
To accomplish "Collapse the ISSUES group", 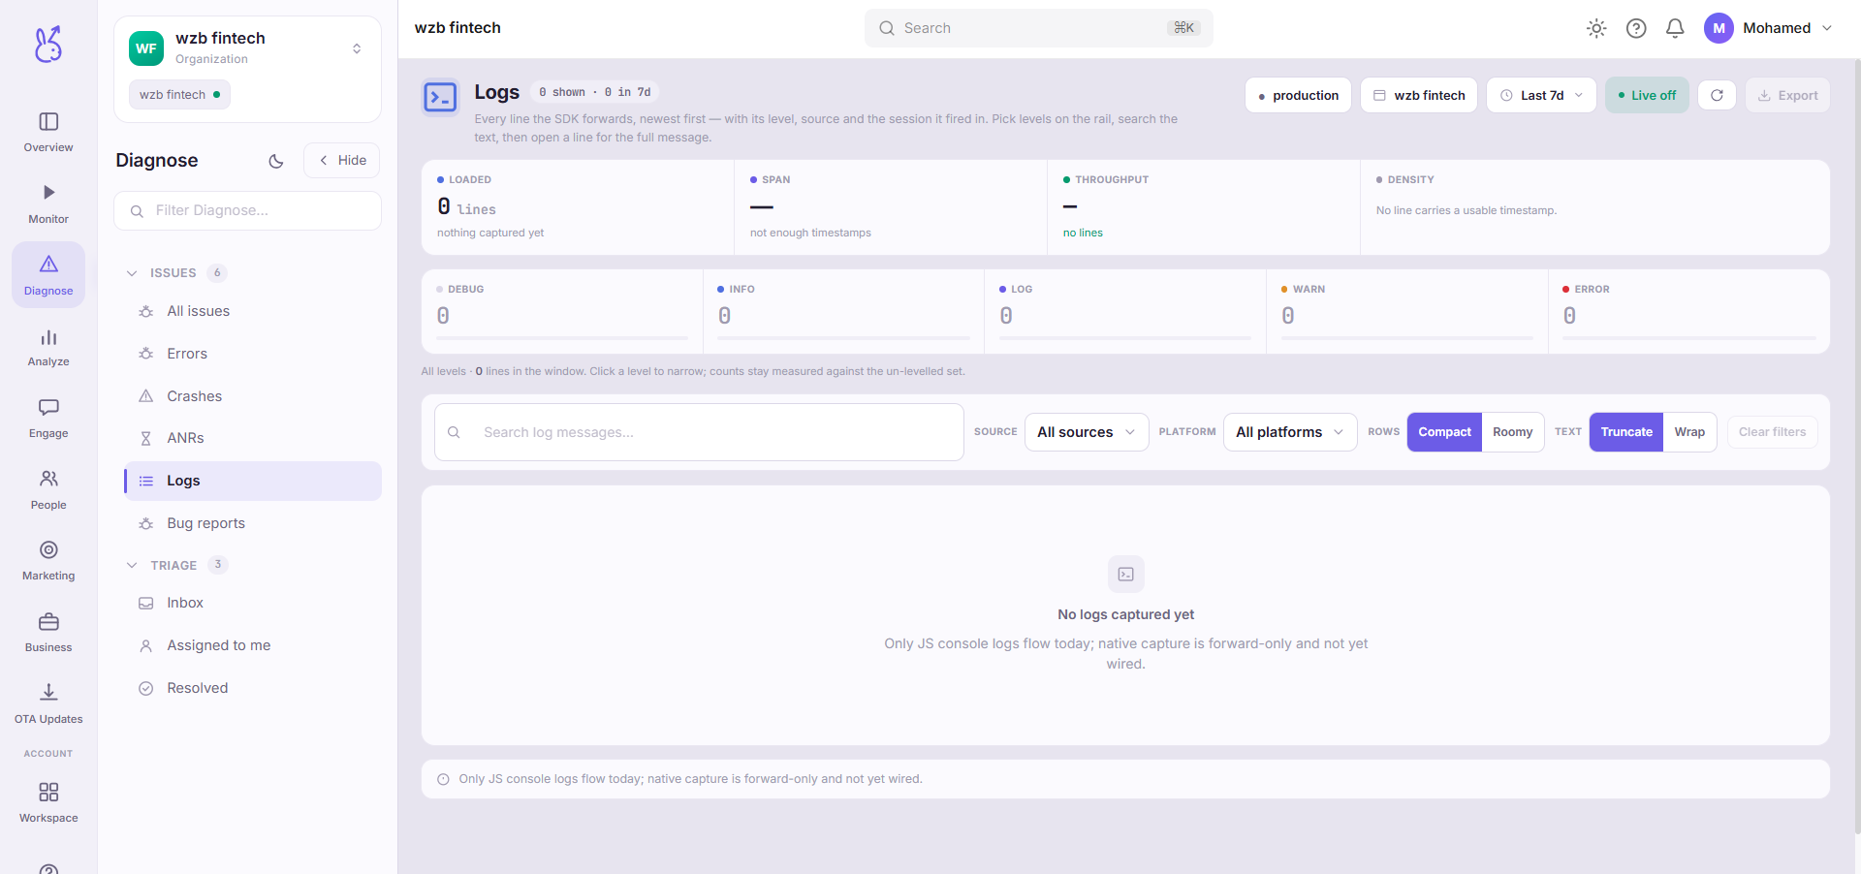I will [132, 273].
